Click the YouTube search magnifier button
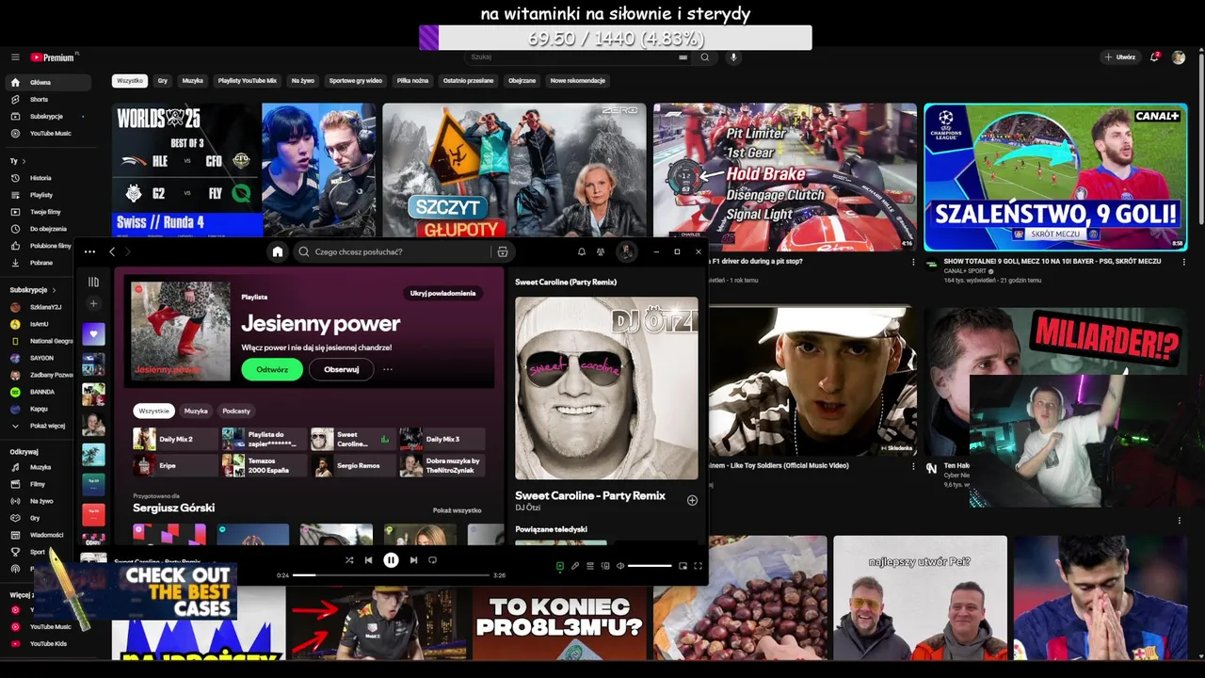The width and height of the screenshot is (1205, 678). 704,57
